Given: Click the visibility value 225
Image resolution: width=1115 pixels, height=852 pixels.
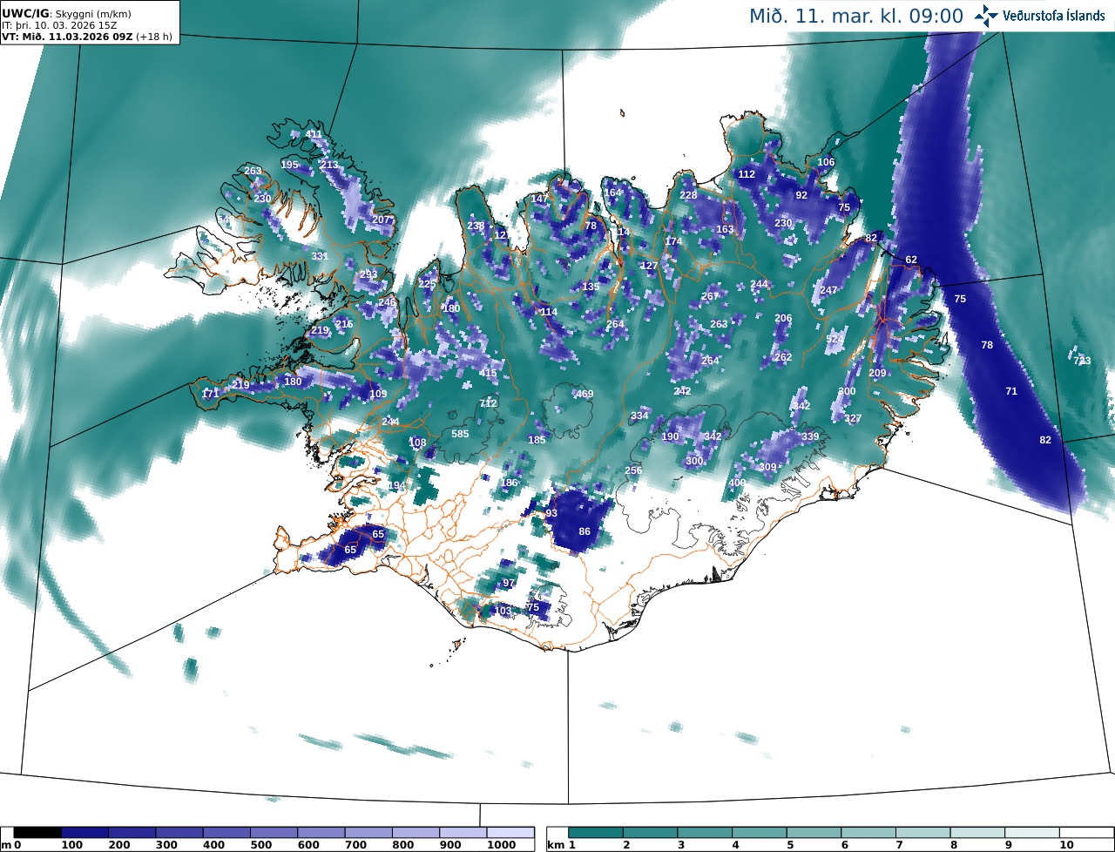Looking at the screenshot, I should (x=427, y=284).
